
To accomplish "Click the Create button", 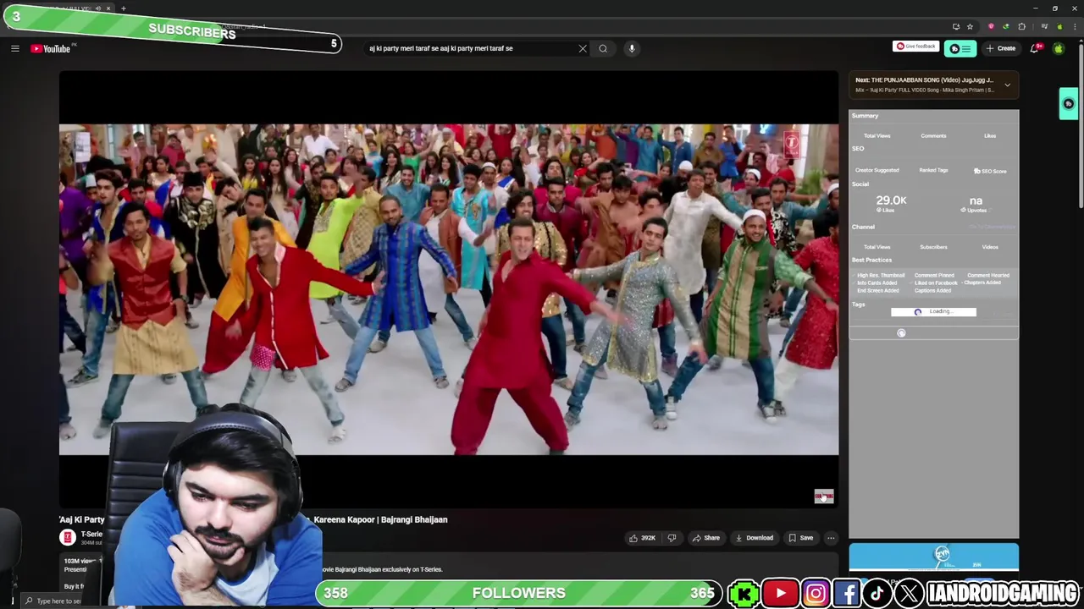I will (x=1001, y=48).
